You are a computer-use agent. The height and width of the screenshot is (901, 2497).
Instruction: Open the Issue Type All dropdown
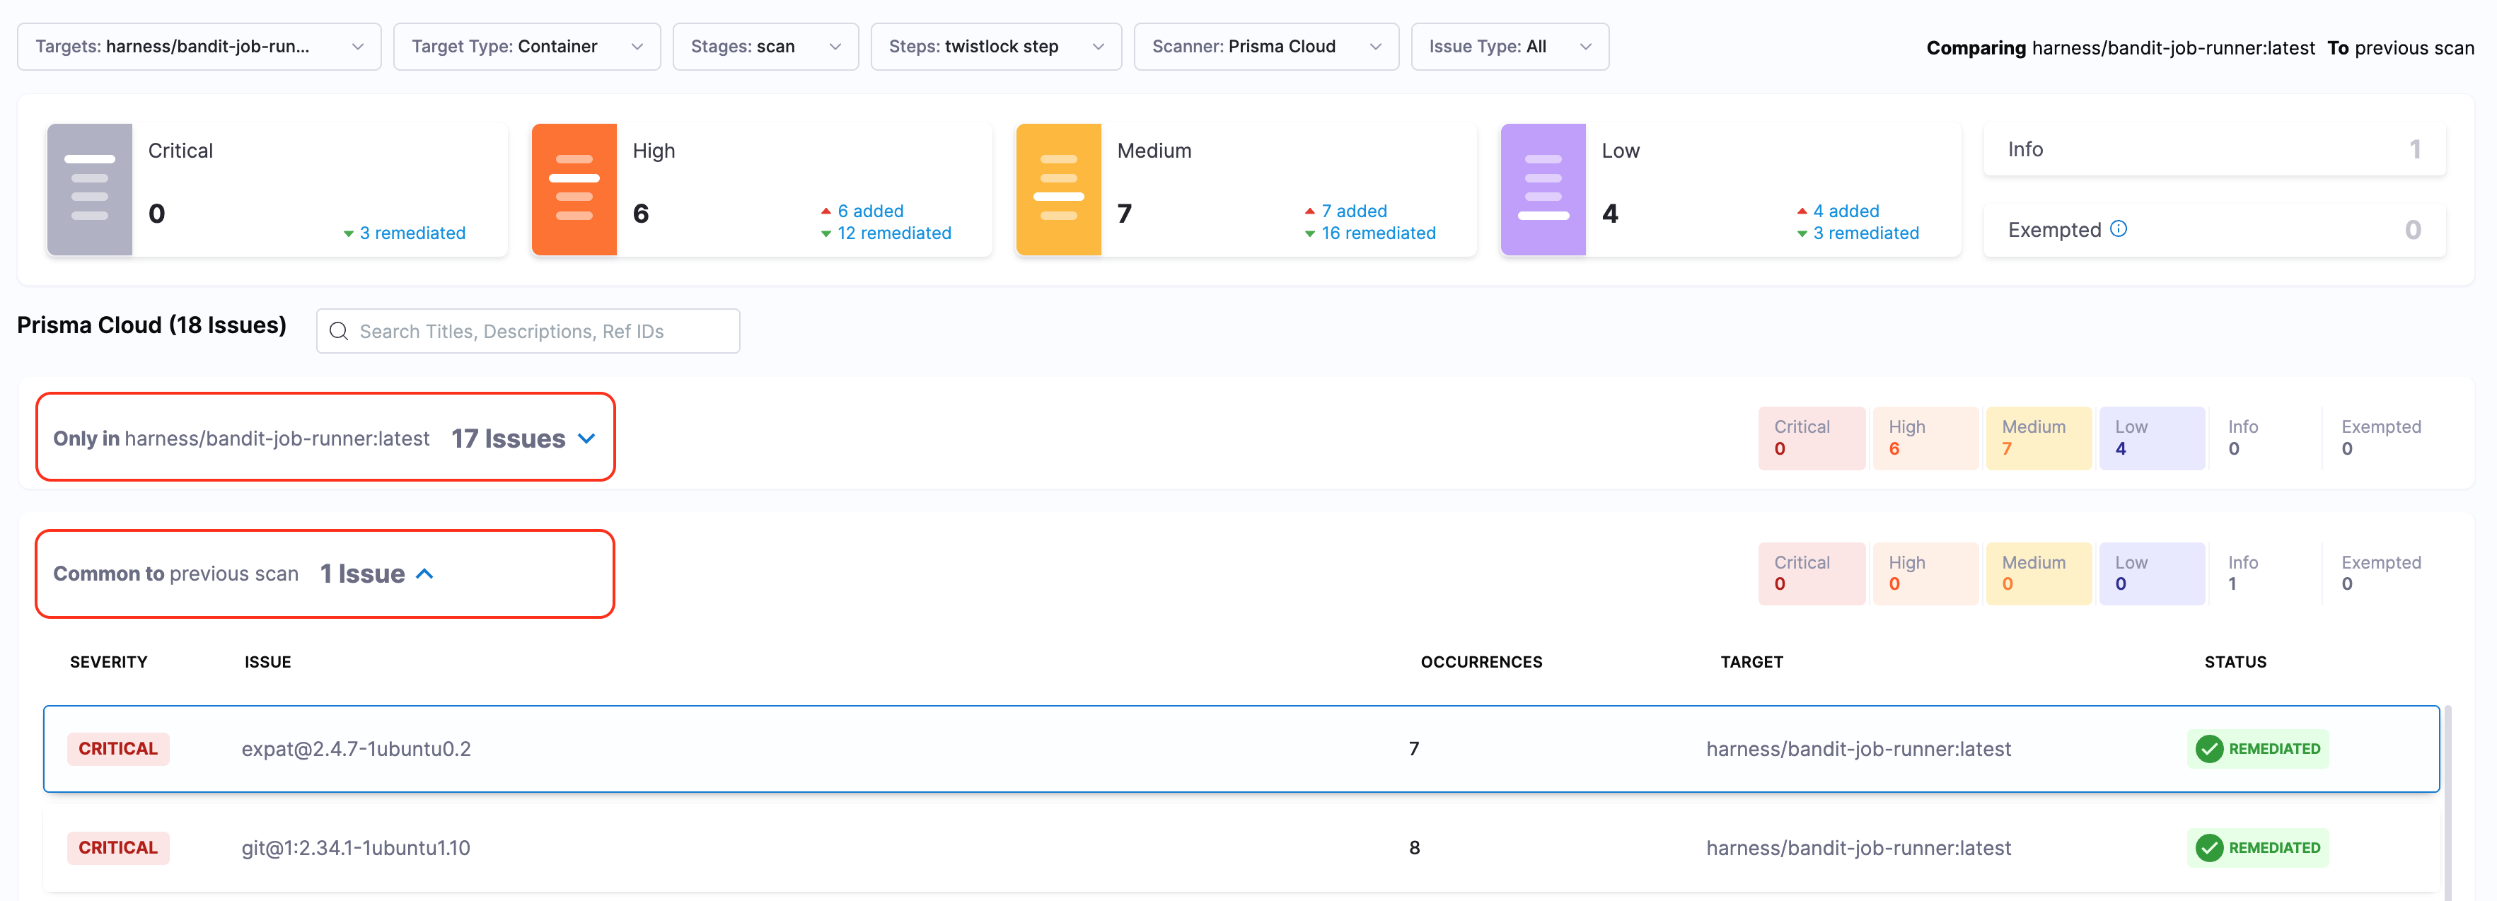point(1508,47)
